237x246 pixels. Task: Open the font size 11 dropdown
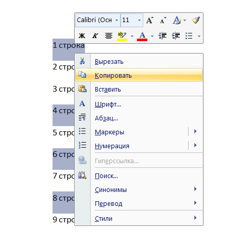[x=139, y=20]
